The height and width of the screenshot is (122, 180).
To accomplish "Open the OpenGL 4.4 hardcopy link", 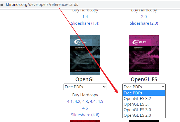I will pos(93,102).
